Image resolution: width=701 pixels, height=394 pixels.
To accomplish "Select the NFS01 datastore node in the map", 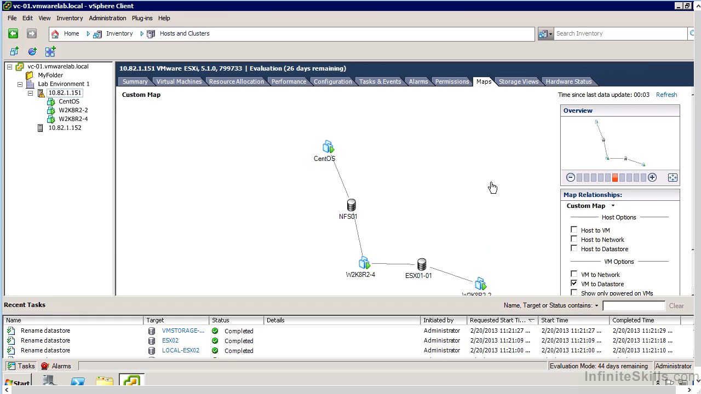I will [x=352, y=205].
